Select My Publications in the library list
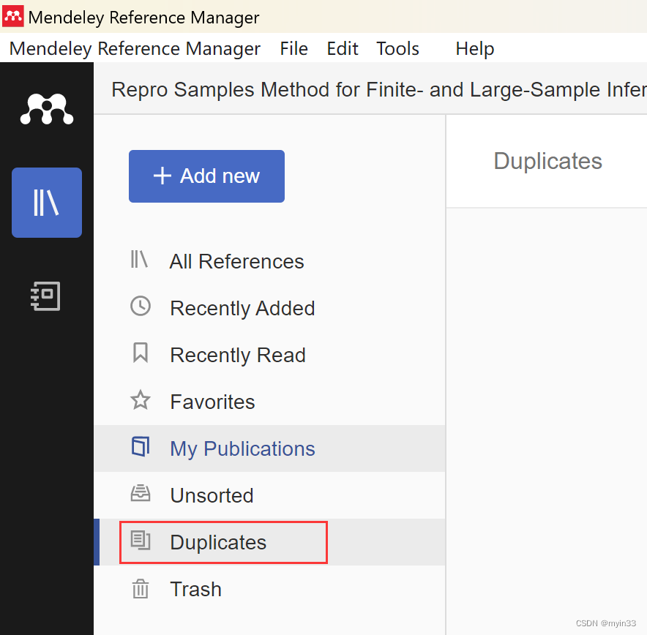This screenshot has height=635, width=647. (270, 448)
